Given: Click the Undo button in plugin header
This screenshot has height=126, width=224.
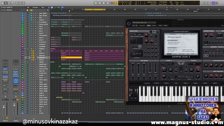Looking at the screenshot, I should coord(160,26).
